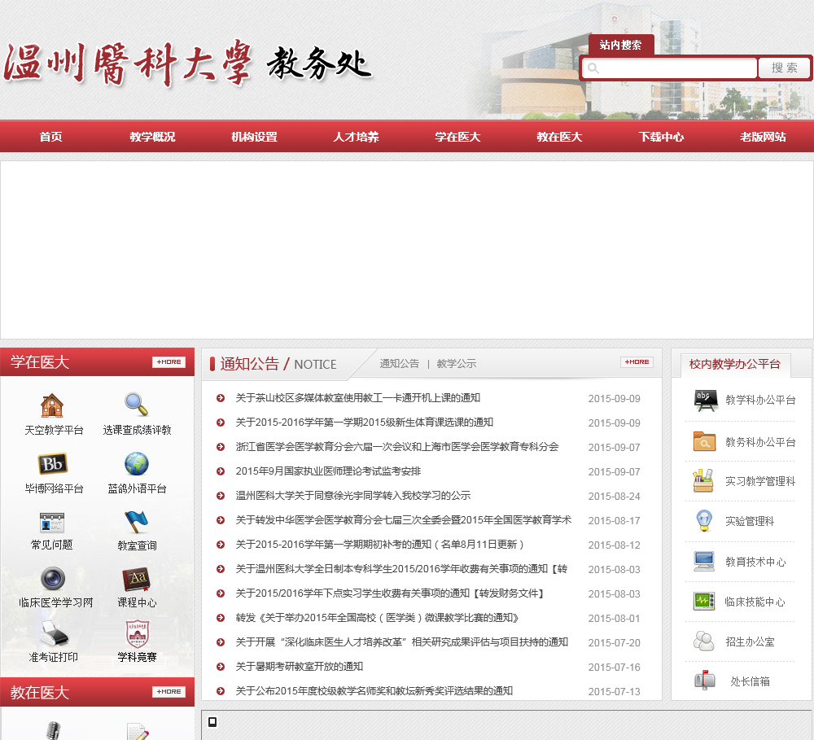Open notice 关于茶山校区多媒体教室使用教工一卡通开机上课的通知
The width and height of the screenshot is (814, 740).
357,398
